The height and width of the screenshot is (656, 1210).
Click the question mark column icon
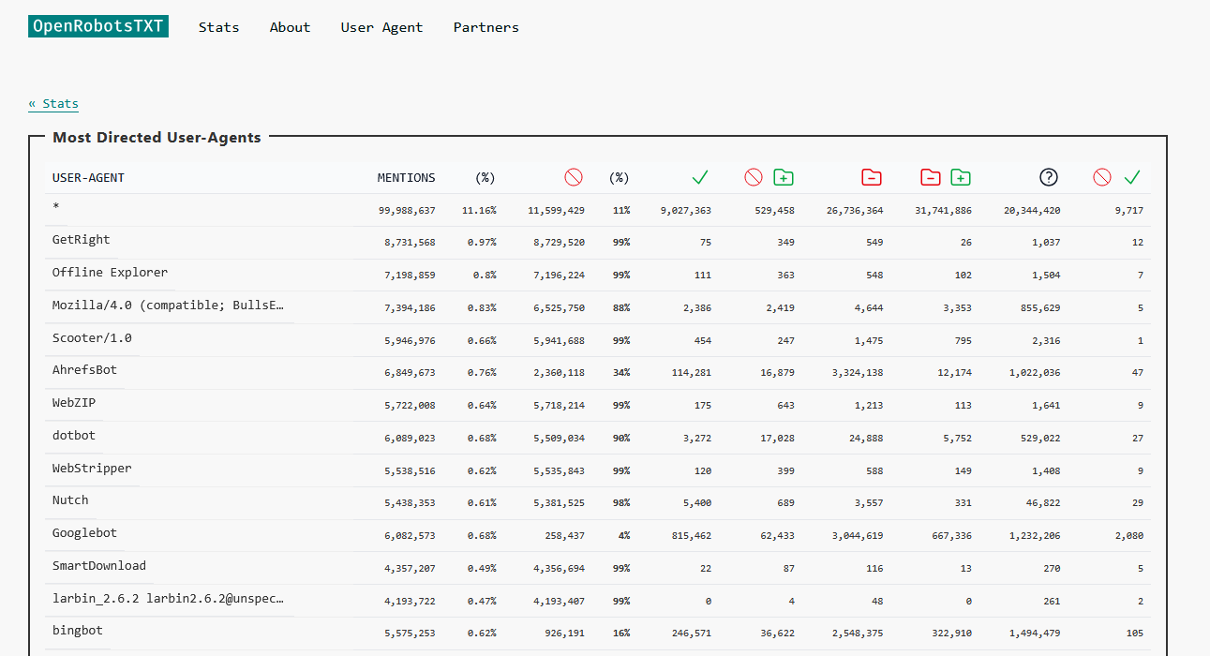pos(1049,177)
